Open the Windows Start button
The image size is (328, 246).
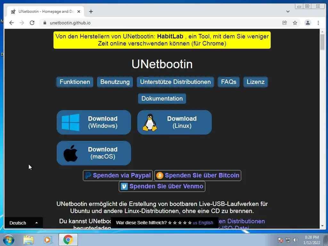click(x=9, y=240)
